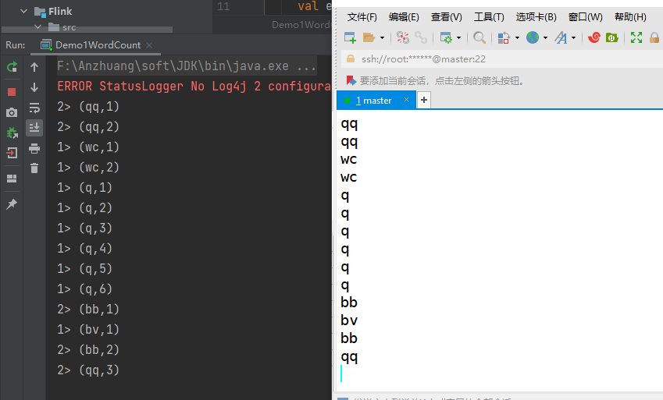Click the console output (bb,2)
Screen dimensions: 663x400
point(88,350)
